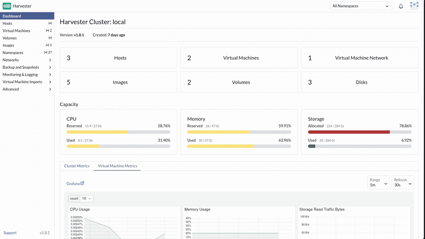The width and height of the screenshot is (425, 239).
Task: Click namespace icon beside Virtual Machines count
Action: (x=48, y=31)
